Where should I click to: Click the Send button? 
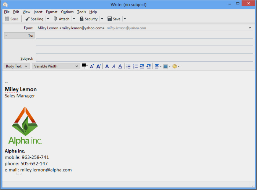click(12, 19)
